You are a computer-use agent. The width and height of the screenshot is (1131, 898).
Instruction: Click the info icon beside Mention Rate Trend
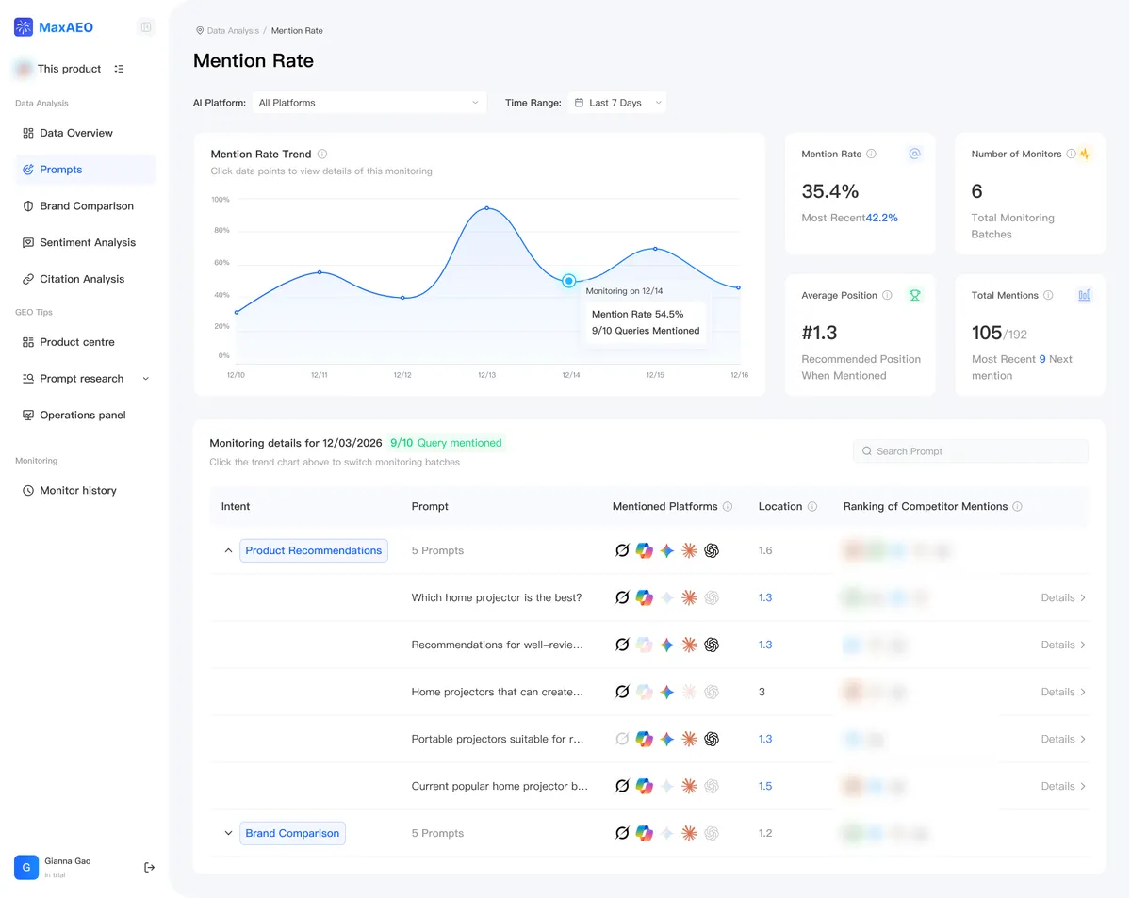322,154
